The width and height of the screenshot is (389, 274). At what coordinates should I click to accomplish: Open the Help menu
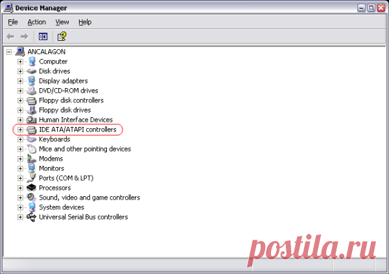point(85,22)
